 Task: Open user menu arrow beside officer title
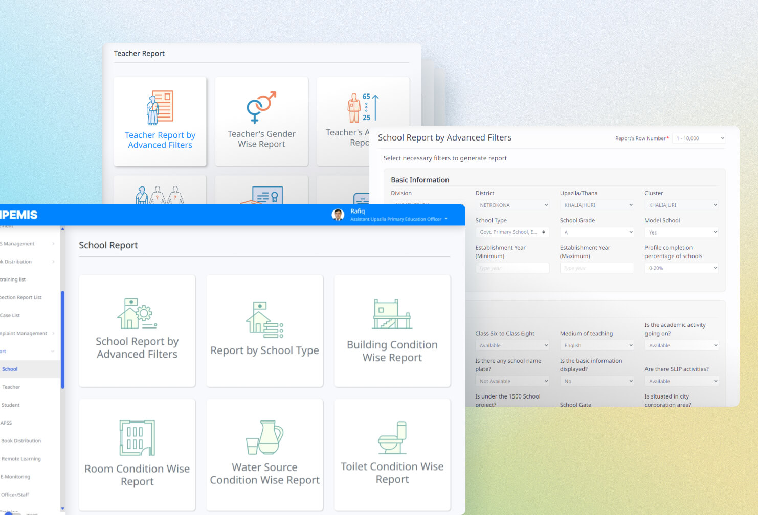(x=446, y=219)
